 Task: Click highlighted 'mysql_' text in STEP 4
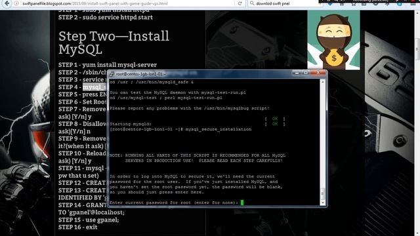pyautogui.click(x=95, y=87)
